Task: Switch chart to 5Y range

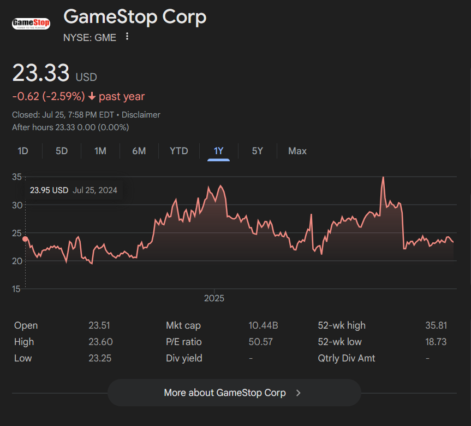Action: (x=258, y=151)
